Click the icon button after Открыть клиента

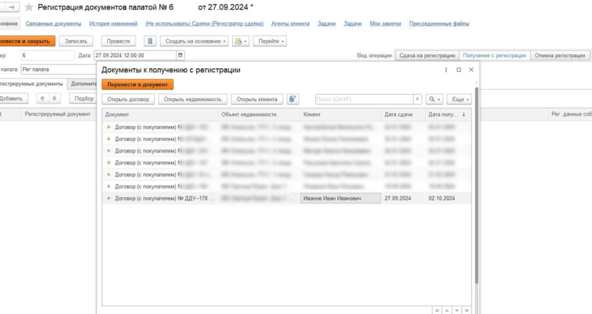point(293,99)
